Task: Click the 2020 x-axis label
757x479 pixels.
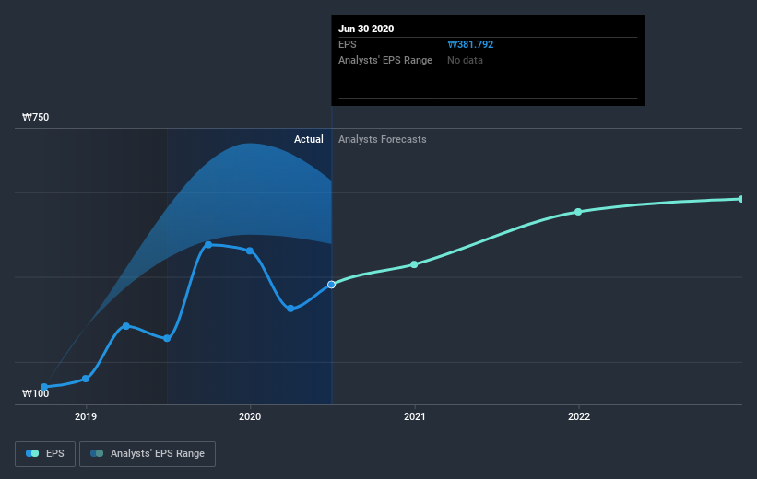Action: coord(250,416)
